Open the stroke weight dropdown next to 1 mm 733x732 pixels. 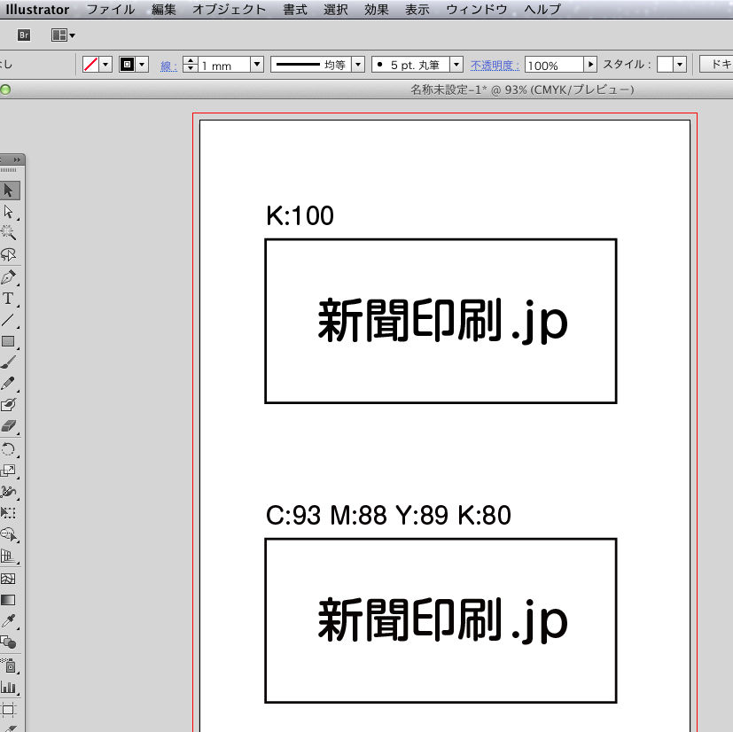point(257,65)
